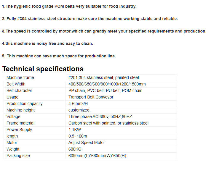Image resolution: width=219 pixels, height=173 pixels.
Task: Select the Weight 600KG value
Action: tap(75, 149)
